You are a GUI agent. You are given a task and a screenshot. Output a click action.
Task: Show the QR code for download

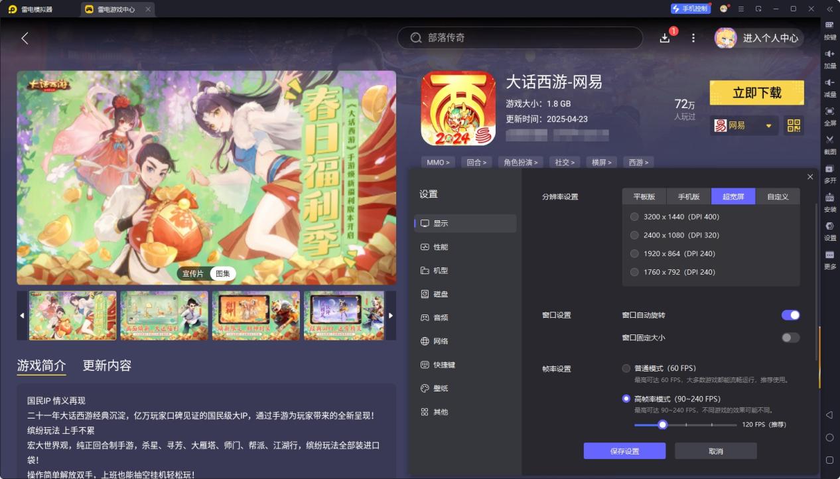[x=794, y=125]
